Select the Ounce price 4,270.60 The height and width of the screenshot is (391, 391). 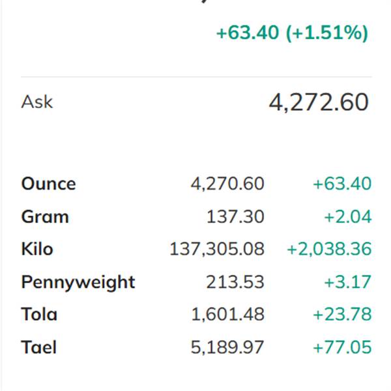pos(227,184)
